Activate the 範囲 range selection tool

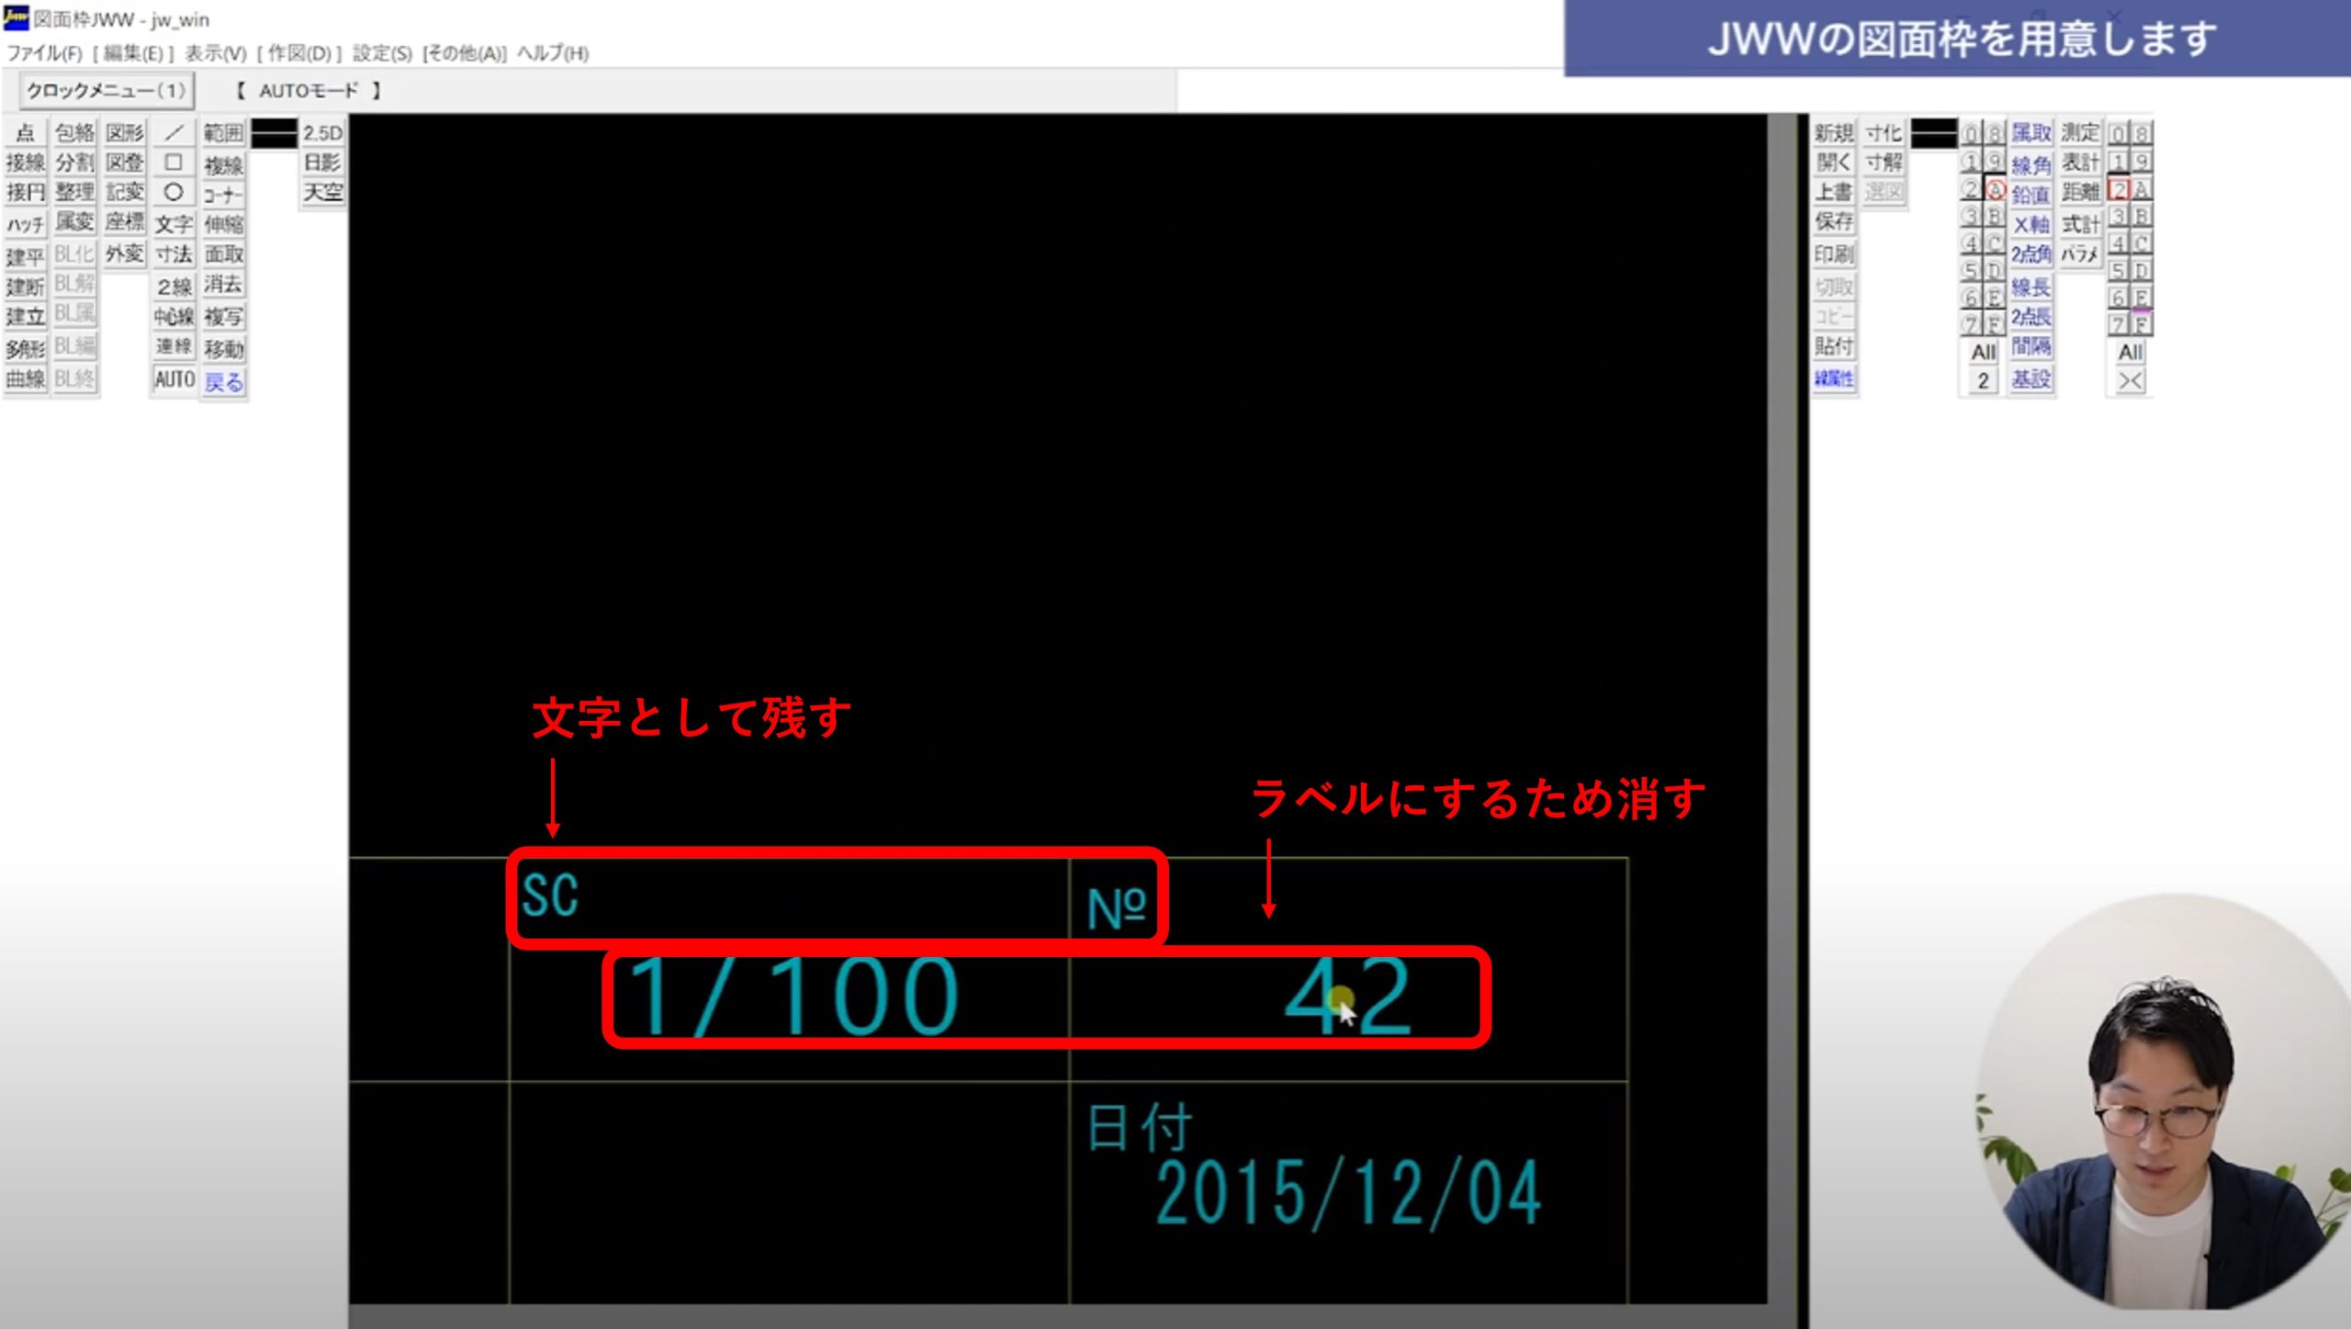point(223,133)
